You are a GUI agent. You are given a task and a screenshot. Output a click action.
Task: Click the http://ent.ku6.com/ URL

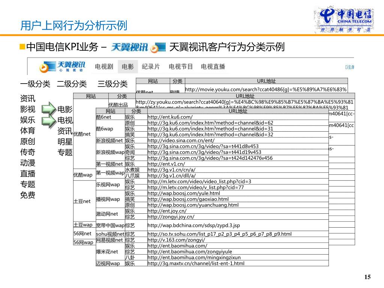click(x=170, y=117)
